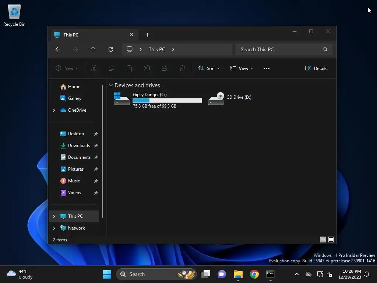Expand the OneDrive tree node
377x283 pixels.
pos(54,110)
